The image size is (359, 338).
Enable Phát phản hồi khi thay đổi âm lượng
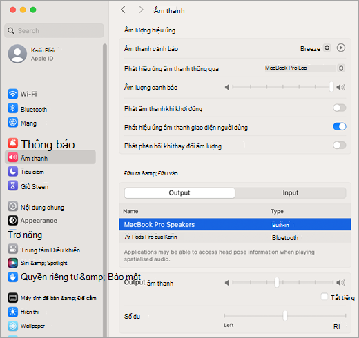click(x=340, y=146)
